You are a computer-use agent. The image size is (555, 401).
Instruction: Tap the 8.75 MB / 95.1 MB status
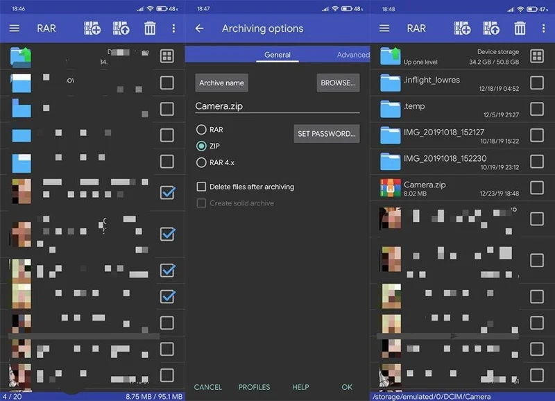coord(154,396)
